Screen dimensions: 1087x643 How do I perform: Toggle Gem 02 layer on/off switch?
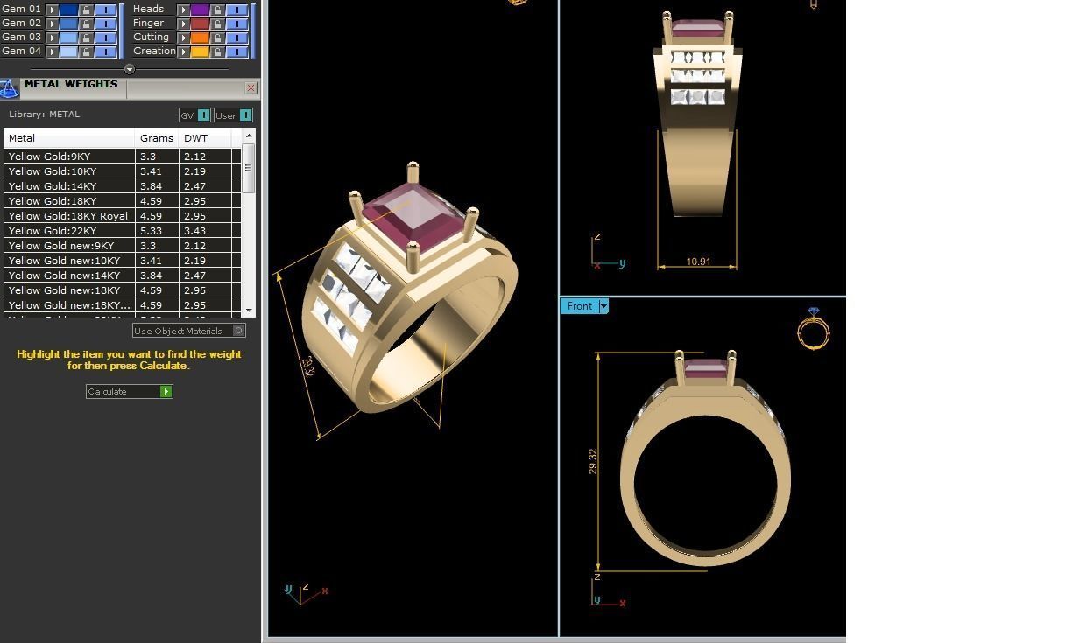105,24
